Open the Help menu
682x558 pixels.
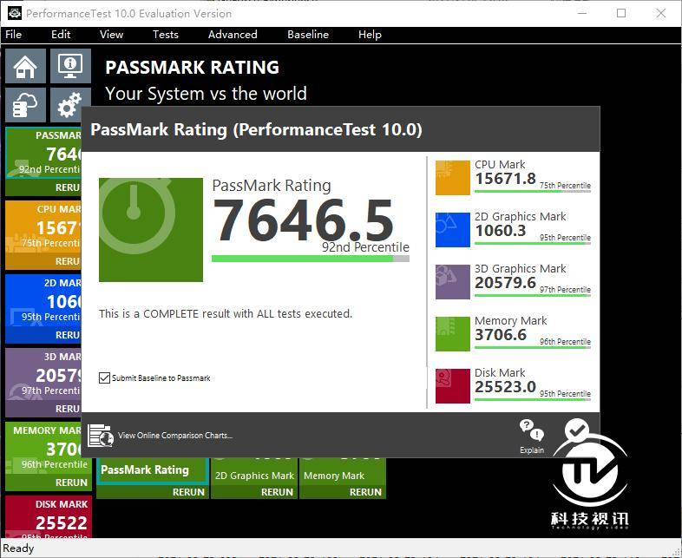pos(370,35)
